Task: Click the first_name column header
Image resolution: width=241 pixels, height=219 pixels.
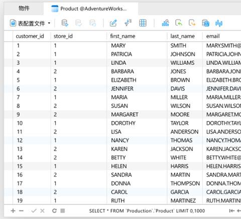Action: [123, 36]
